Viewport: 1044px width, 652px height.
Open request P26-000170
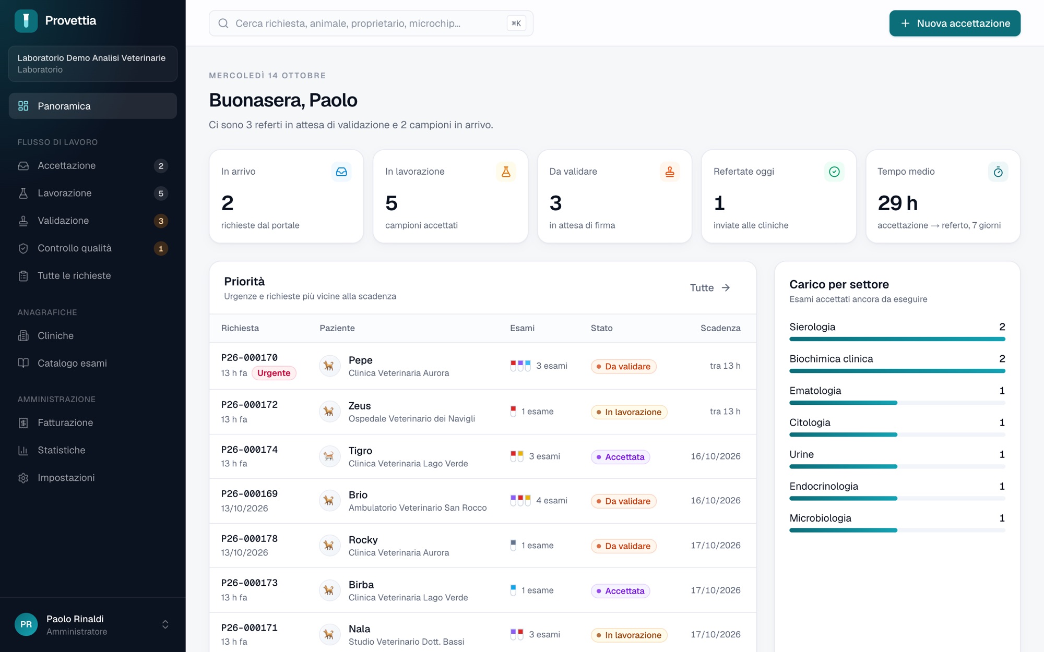250,358
